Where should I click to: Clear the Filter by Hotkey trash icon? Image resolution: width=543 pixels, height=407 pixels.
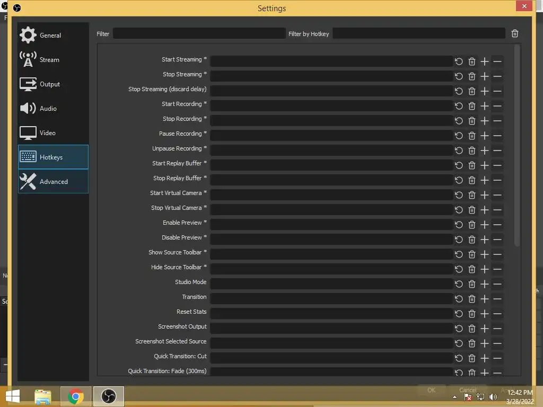[514, 33]
